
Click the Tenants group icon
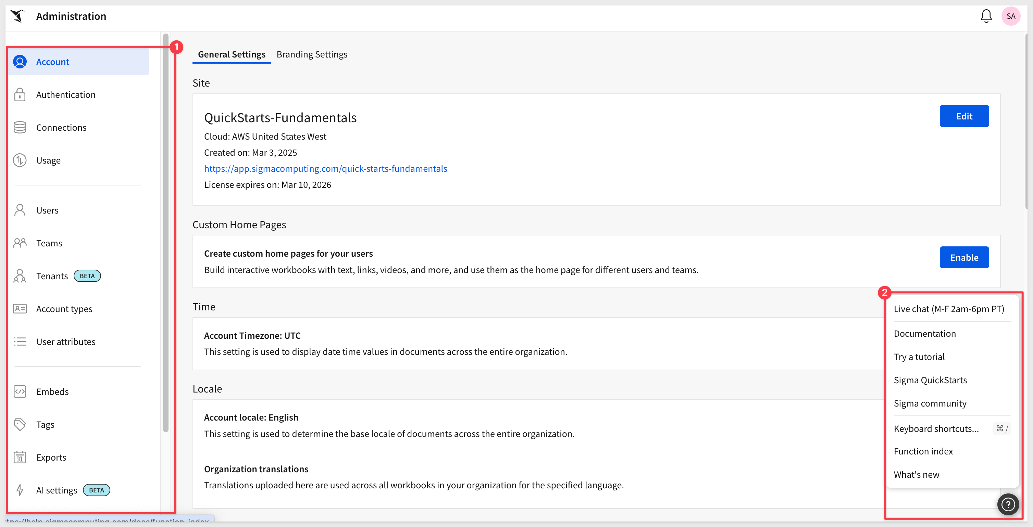(20, 276)
